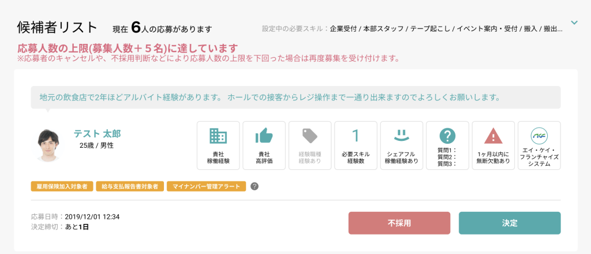This screenshot has width=591, height=254.
Task: Click the red warning 無断欠勤あり icon
Action: point(493,136)
